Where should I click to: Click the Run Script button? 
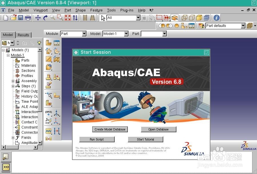[x=97, y=139]
